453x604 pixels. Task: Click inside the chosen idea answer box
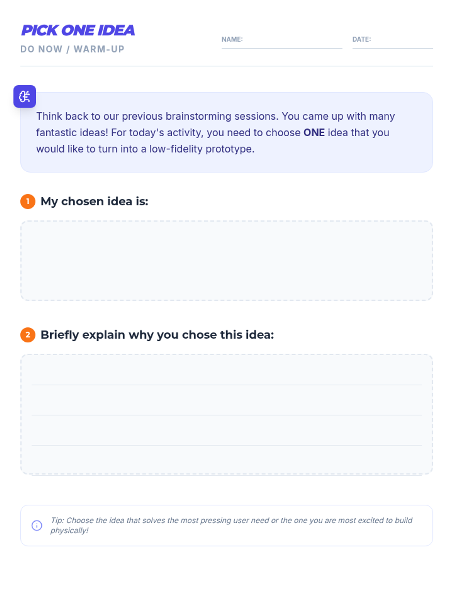226,260
